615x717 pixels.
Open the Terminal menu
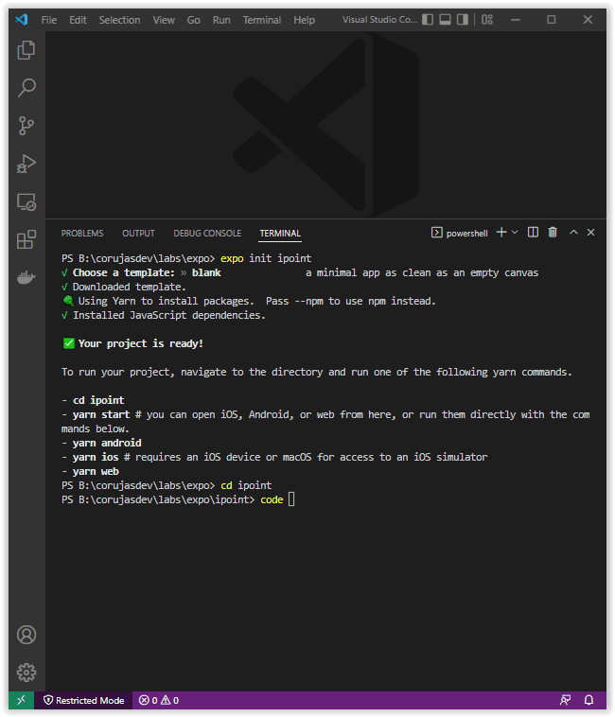tap(261, 20)
